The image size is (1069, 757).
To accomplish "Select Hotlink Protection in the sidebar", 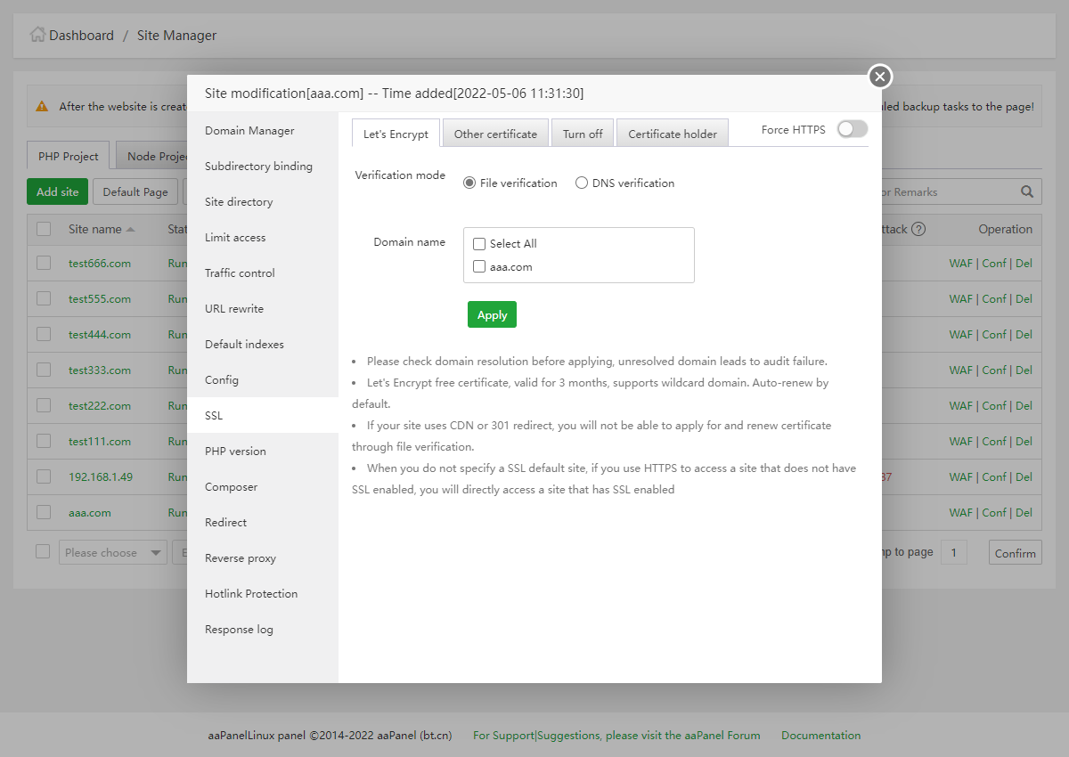I will click(x=251, y=594).
